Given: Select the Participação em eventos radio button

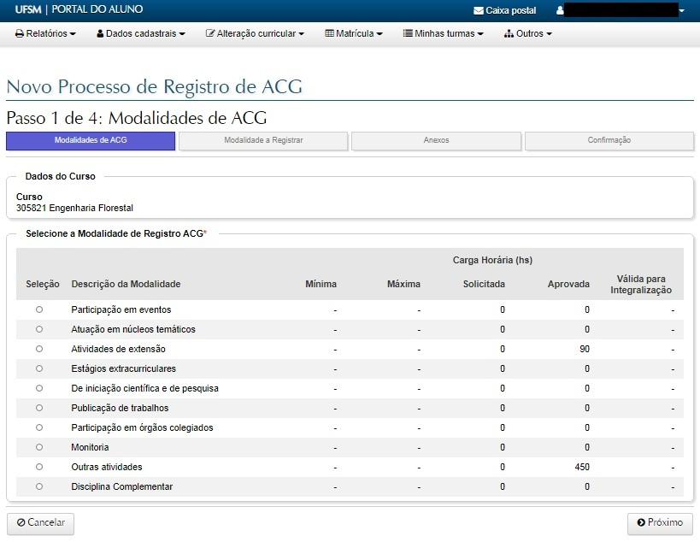Looking at the screenshot, I should click(39, 309).
